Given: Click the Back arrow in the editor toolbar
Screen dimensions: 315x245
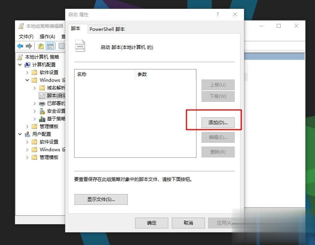Looking at the screenshot, I should click(x=20, y=46).
